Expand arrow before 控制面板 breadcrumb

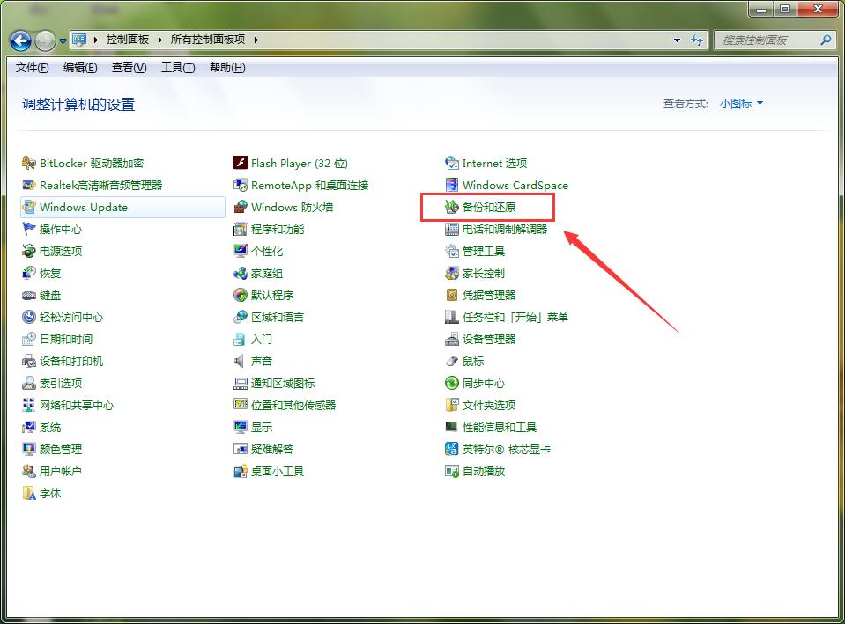[x=95, y=40]
